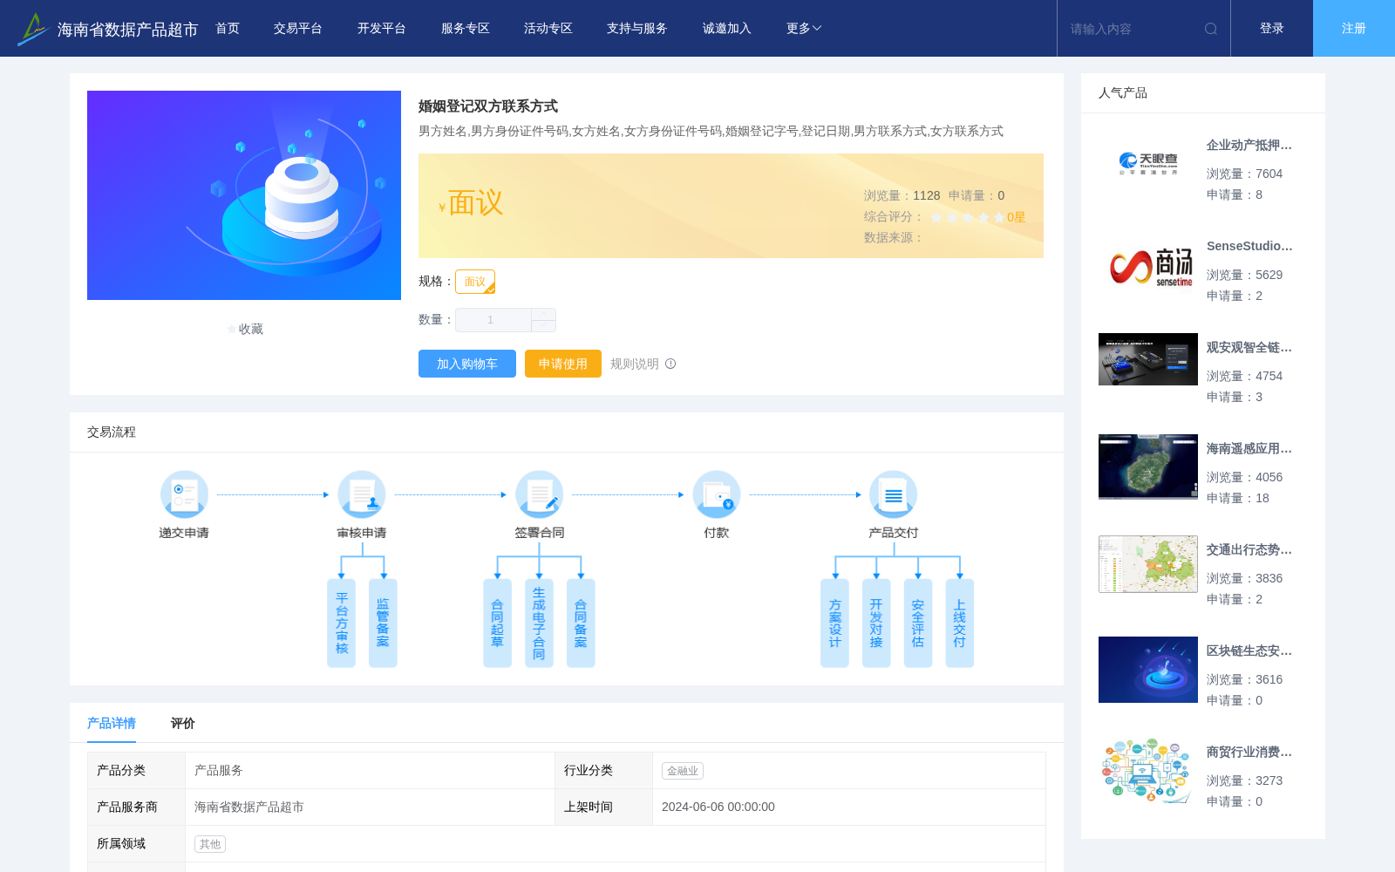
Task: Click the 签署合同 step icon
Action: pos(539,494)
